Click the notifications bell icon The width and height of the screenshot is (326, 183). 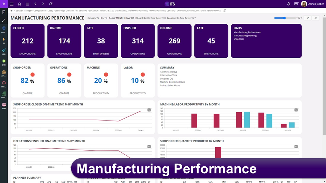pyautogui.click(x=289, y=4)
